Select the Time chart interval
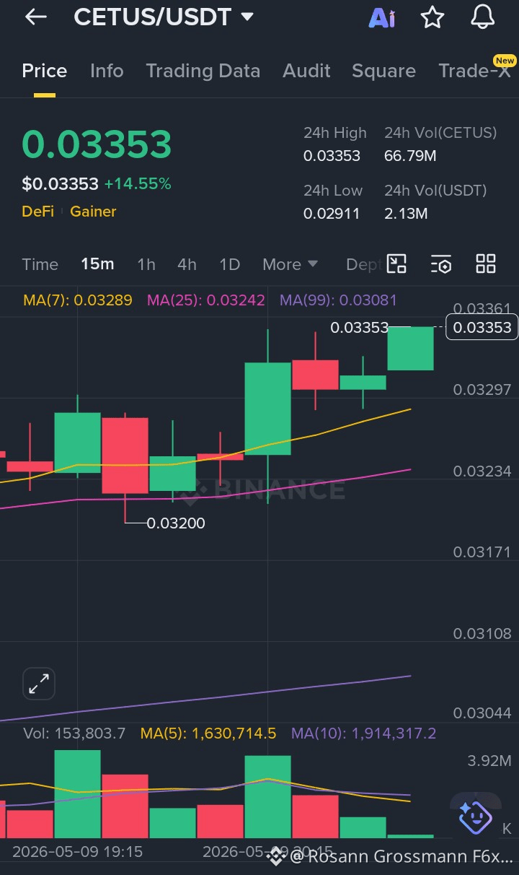 [40, 264]
